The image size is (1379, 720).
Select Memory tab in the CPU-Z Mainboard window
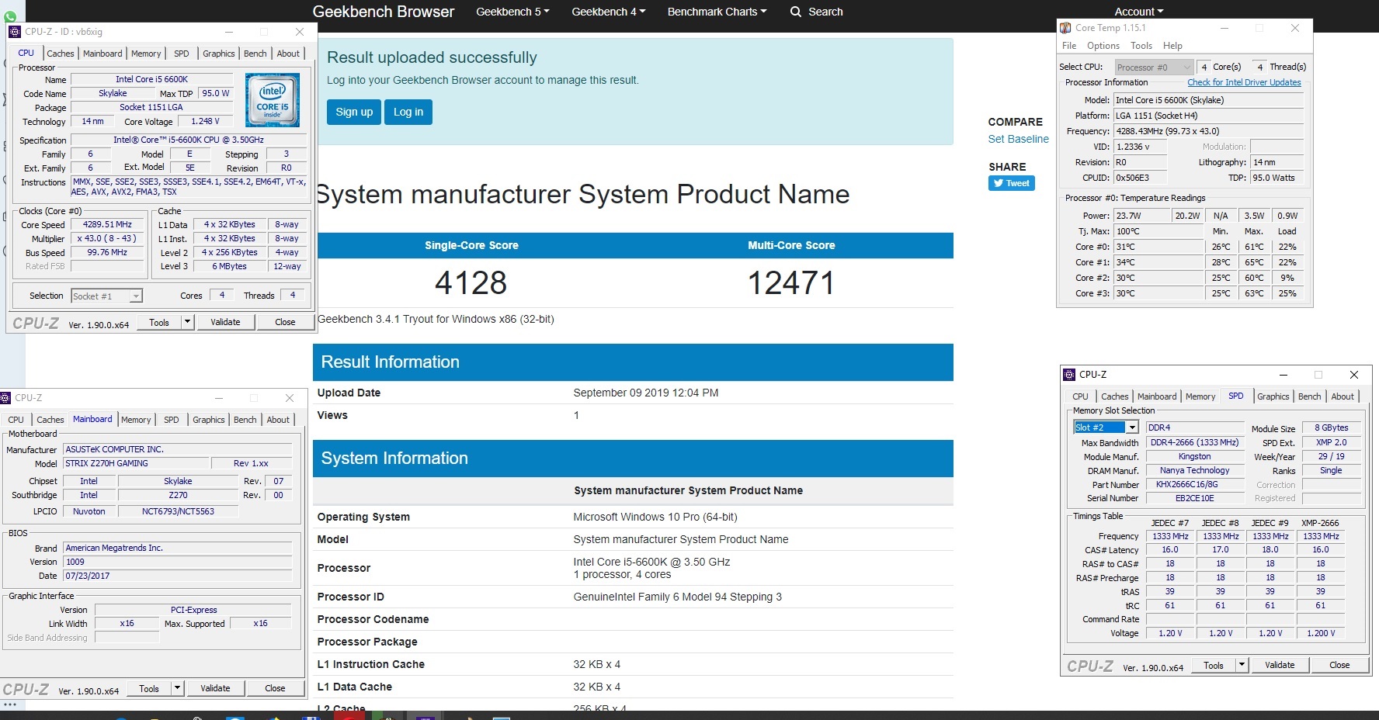(136, 420)
